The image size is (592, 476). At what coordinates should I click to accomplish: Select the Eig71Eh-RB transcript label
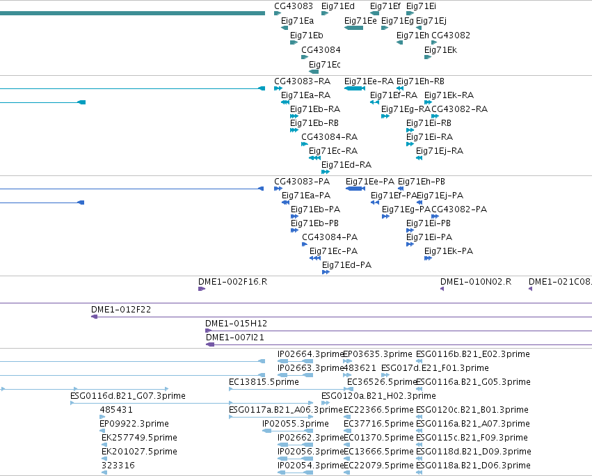click(x=420, y=81)
